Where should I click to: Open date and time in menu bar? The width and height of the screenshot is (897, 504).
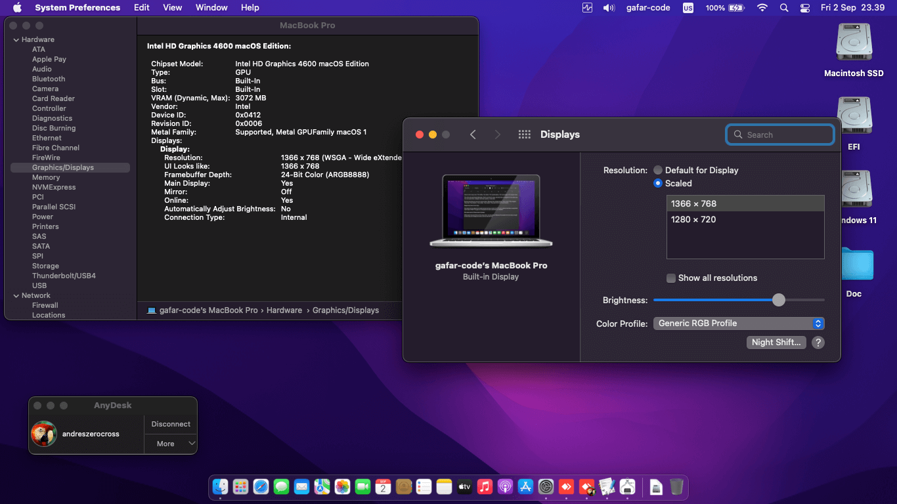[x=852, y=8]
